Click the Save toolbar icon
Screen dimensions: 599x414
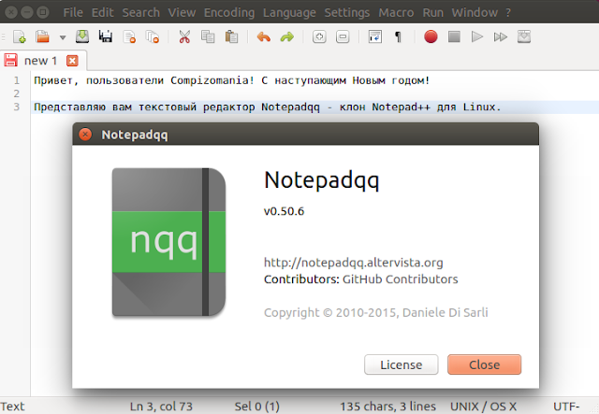pos(82,37)
